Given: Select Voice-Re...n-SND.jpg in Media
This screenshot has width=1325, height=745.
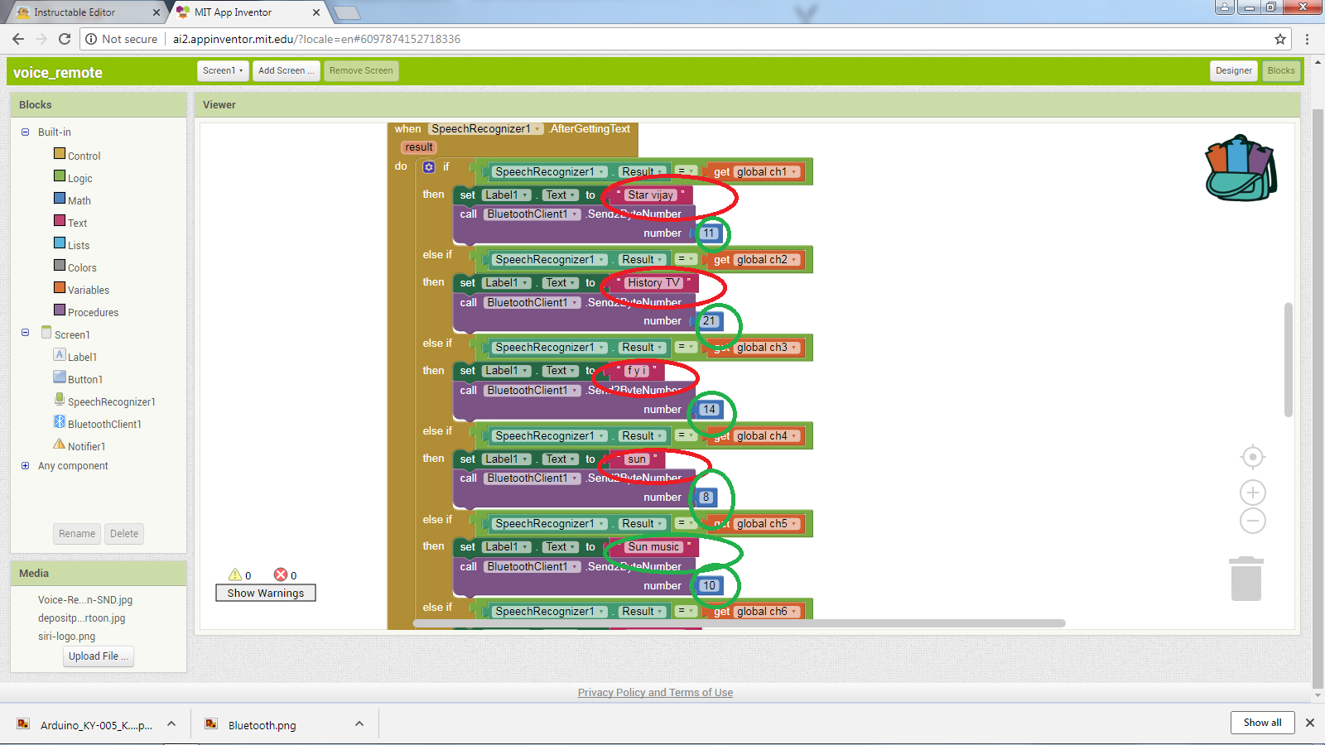Looking at the screenshot, I should click(x=85, y=600).
